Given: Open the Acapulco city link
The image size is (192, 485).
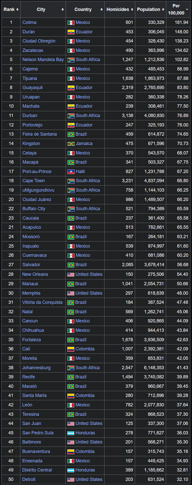Looking at the screenshot, I should coord(32,227).
